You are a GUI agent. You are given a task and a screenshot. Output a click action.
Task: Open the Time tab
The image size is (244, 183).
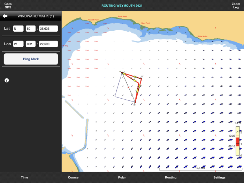click(x=24, y=177)
